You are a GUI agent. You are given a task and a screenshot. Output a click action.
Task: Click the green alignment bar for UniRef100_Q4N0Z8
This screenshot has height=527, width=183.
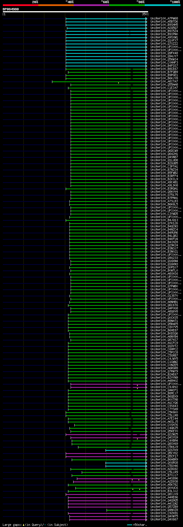pyautogui.click(x=127, y=510)
